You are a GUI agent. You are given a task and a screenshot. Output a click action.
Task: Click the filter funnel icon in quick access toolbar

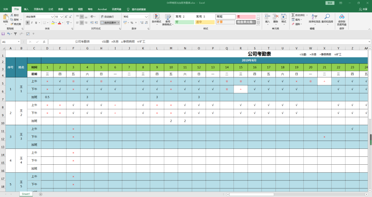tap(15, 34)
